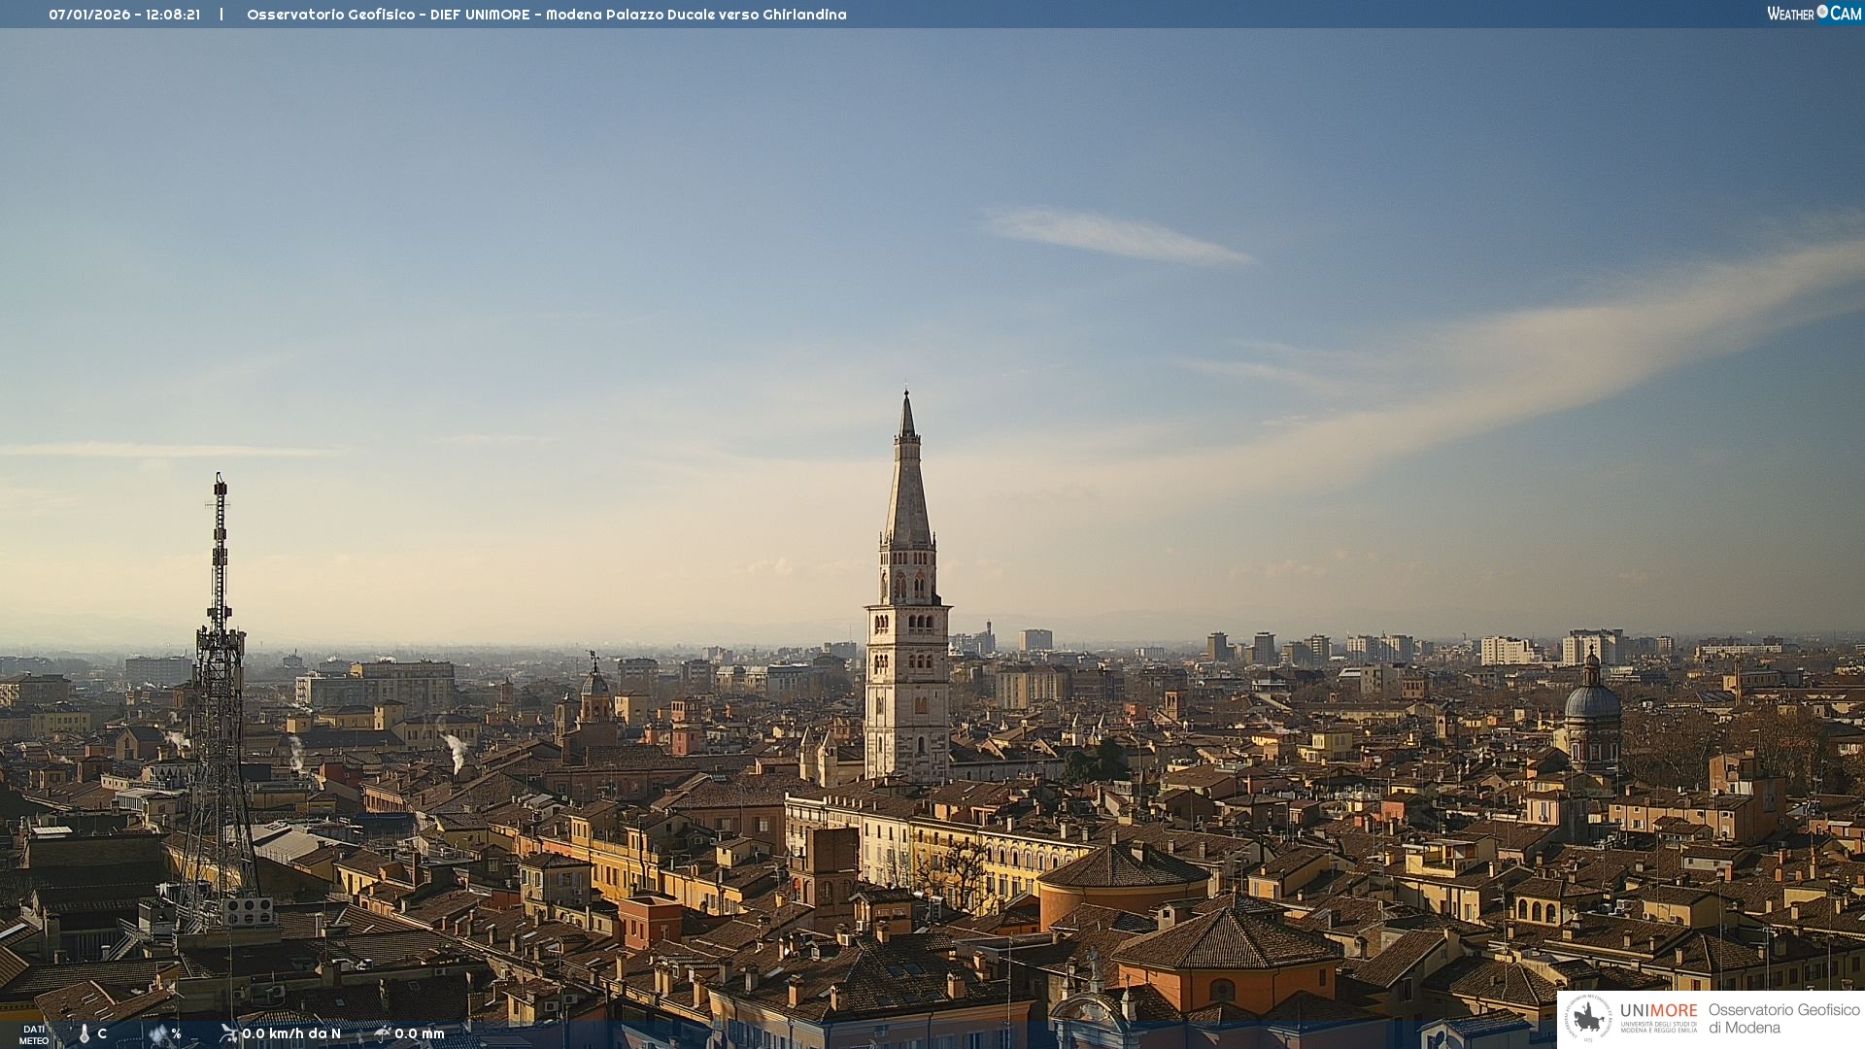The height and width of the screenshot is (1049, 1865).
Task: Click the Osservatorio Geofisico DIEF UNIMORE title
Action: click(389, 15)
